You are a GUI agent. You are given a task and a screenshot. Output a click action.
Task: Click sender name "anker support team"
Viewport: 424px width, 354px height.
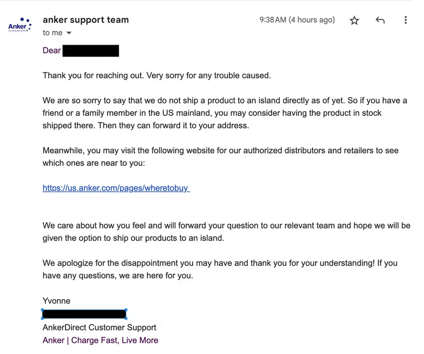click(x=86, y=20)
